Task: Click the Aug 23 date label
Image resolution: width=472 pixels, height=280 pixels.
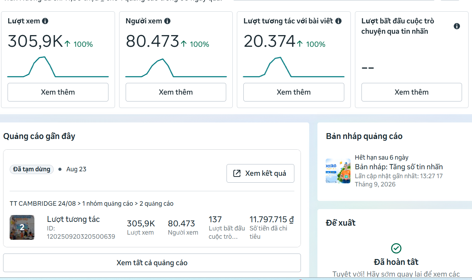Action: point(76,169)
